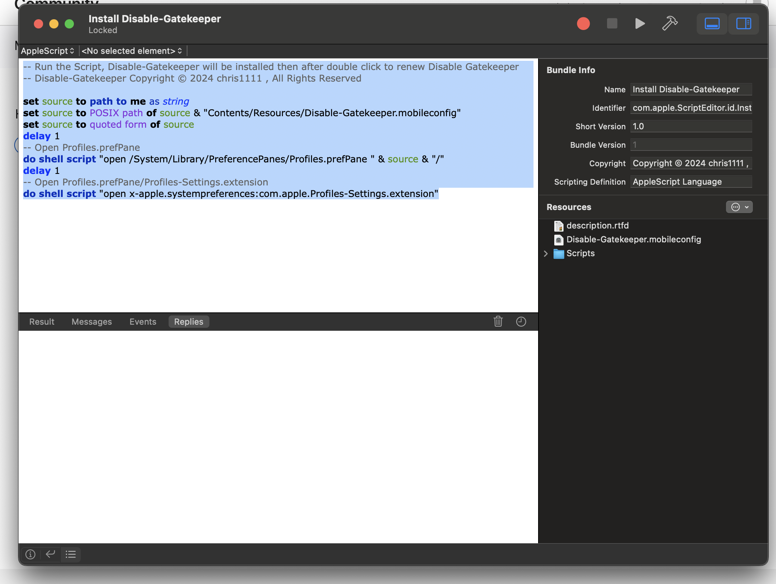Viewport: 776px width, 584px height.
Task: Open the AppleScript language dropdown
Action: (x=47, y=51)
